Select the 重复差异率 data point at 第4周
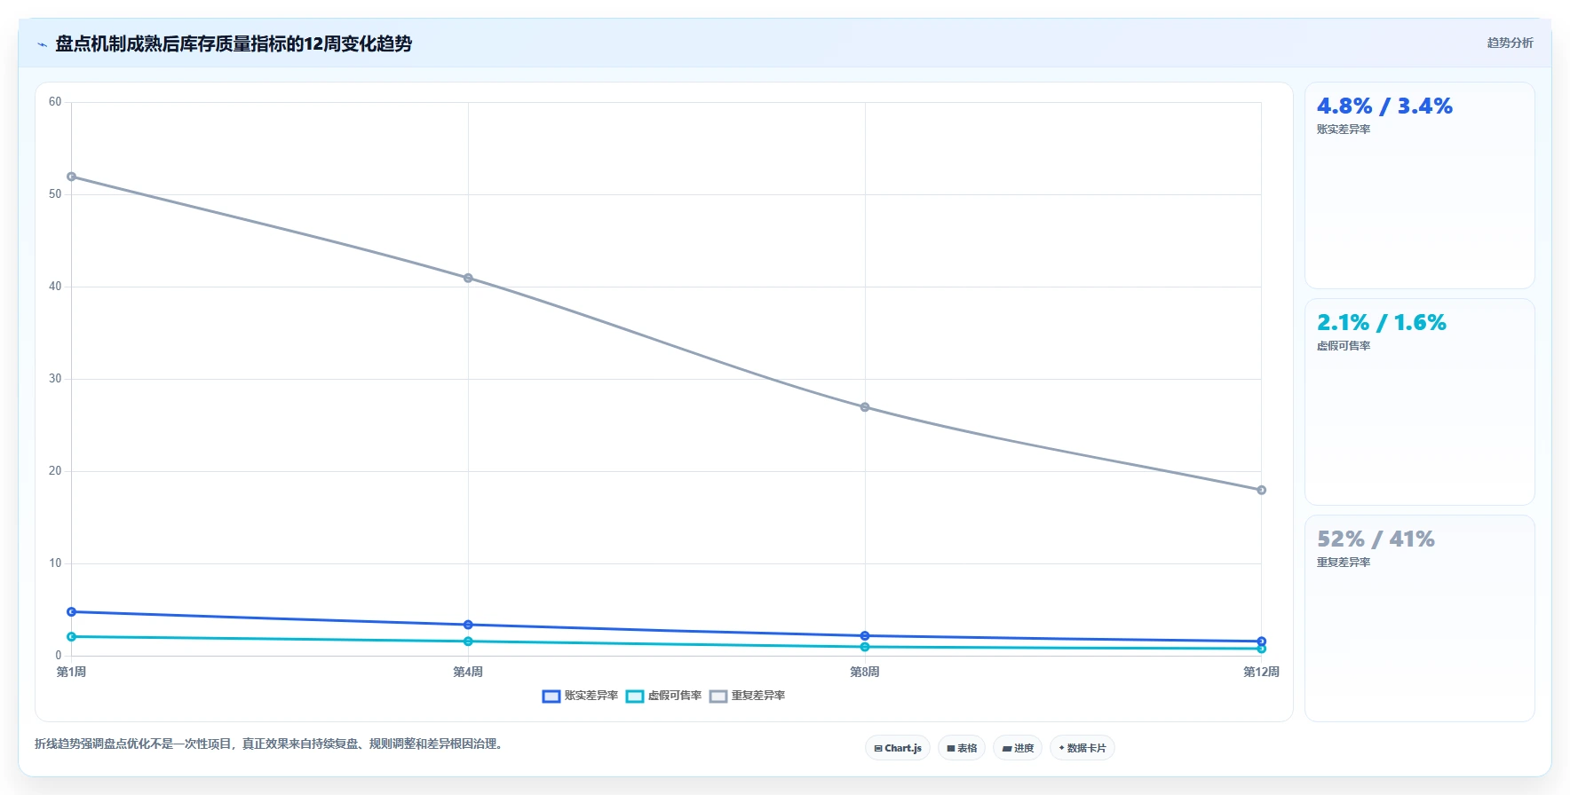This screenshot has width=1570, height=795. click(x=468, y=278)
